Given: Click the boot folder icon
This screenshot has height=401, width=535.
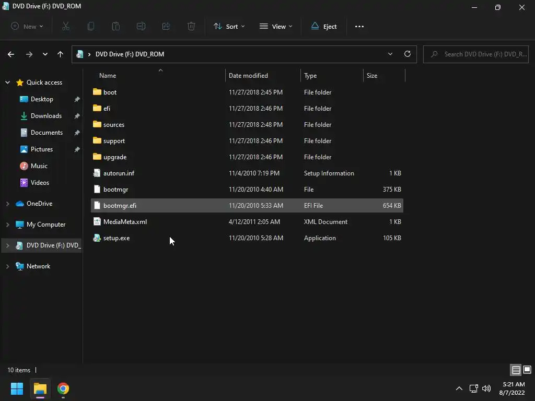Looking at the screenshot, I should tap(97, 92).
